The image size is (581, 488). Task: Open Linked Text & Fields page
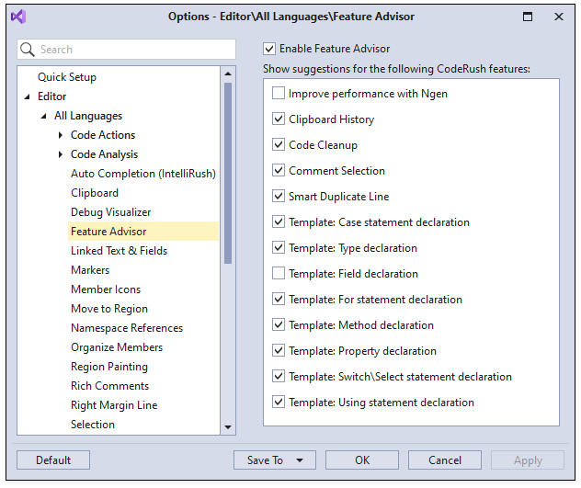click(119, 251)
